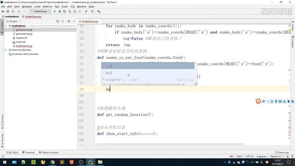Image resolution: width=295 pixels, height=166 pixels.
Task: Open the Navigate menu
Action: [x=27, y=6]
